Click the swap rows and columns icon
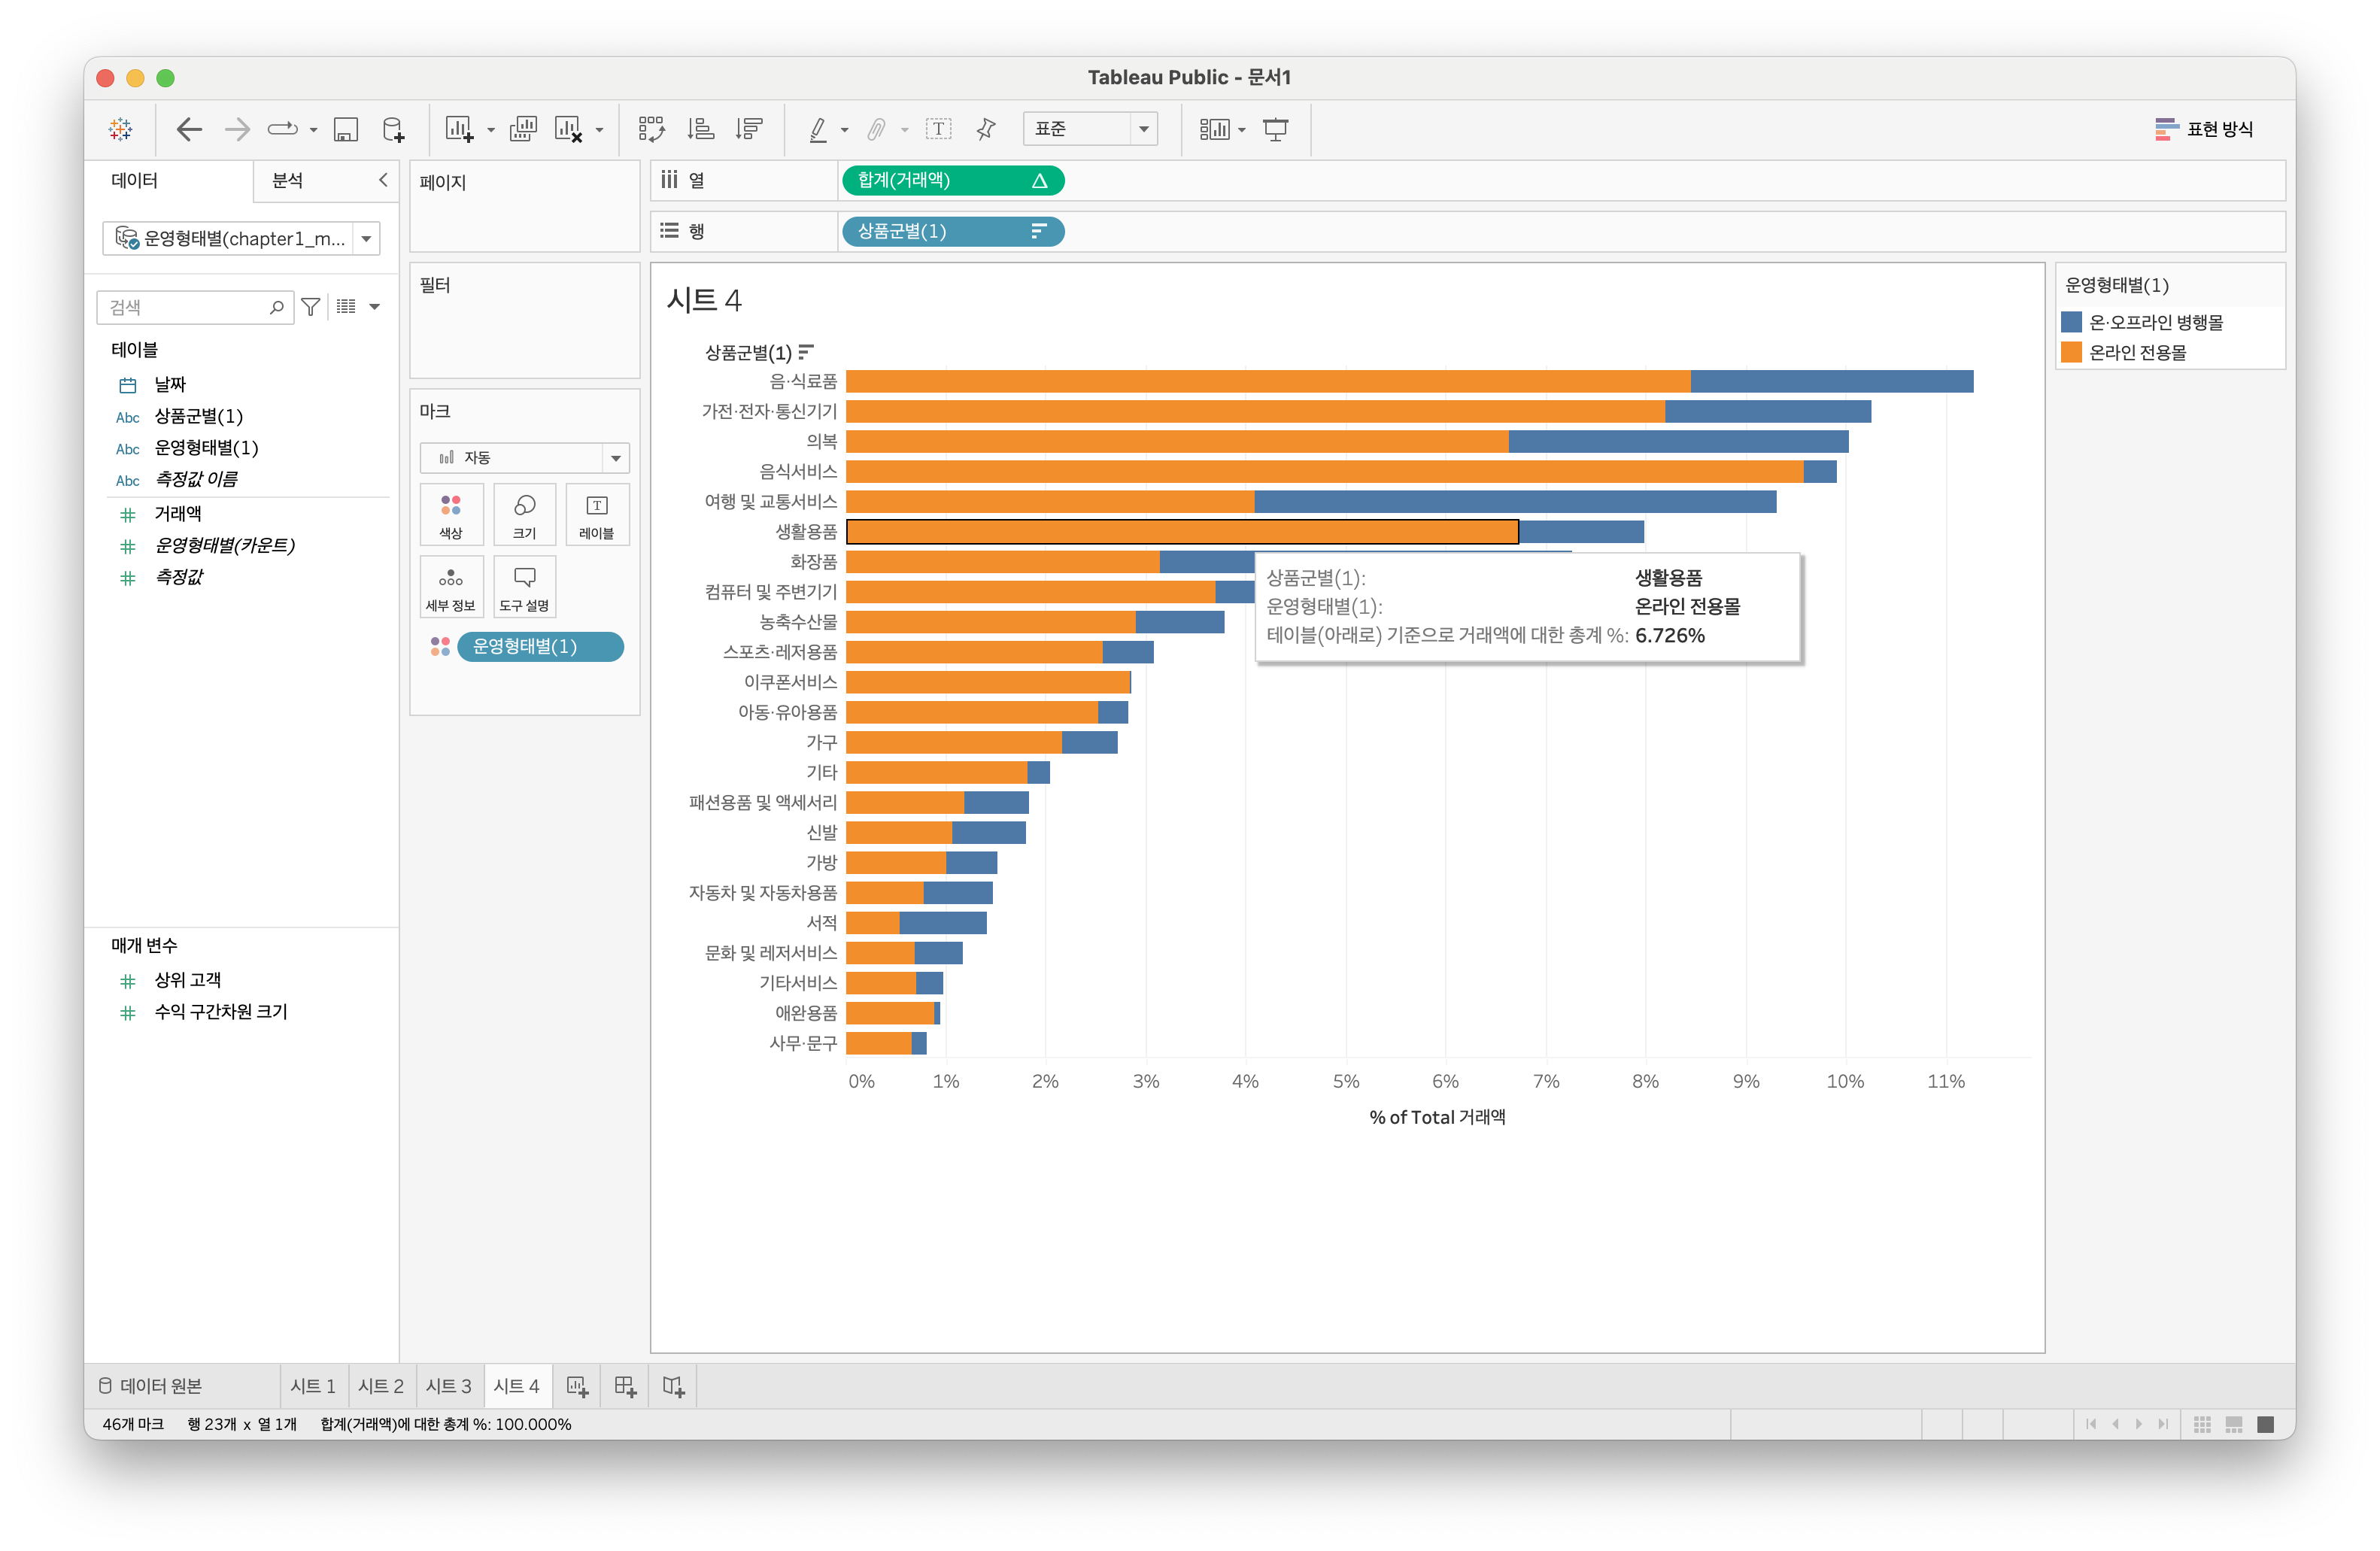Image resolution: width=2380 pixels, height=1551 pixels. click(x=651, y=129)
